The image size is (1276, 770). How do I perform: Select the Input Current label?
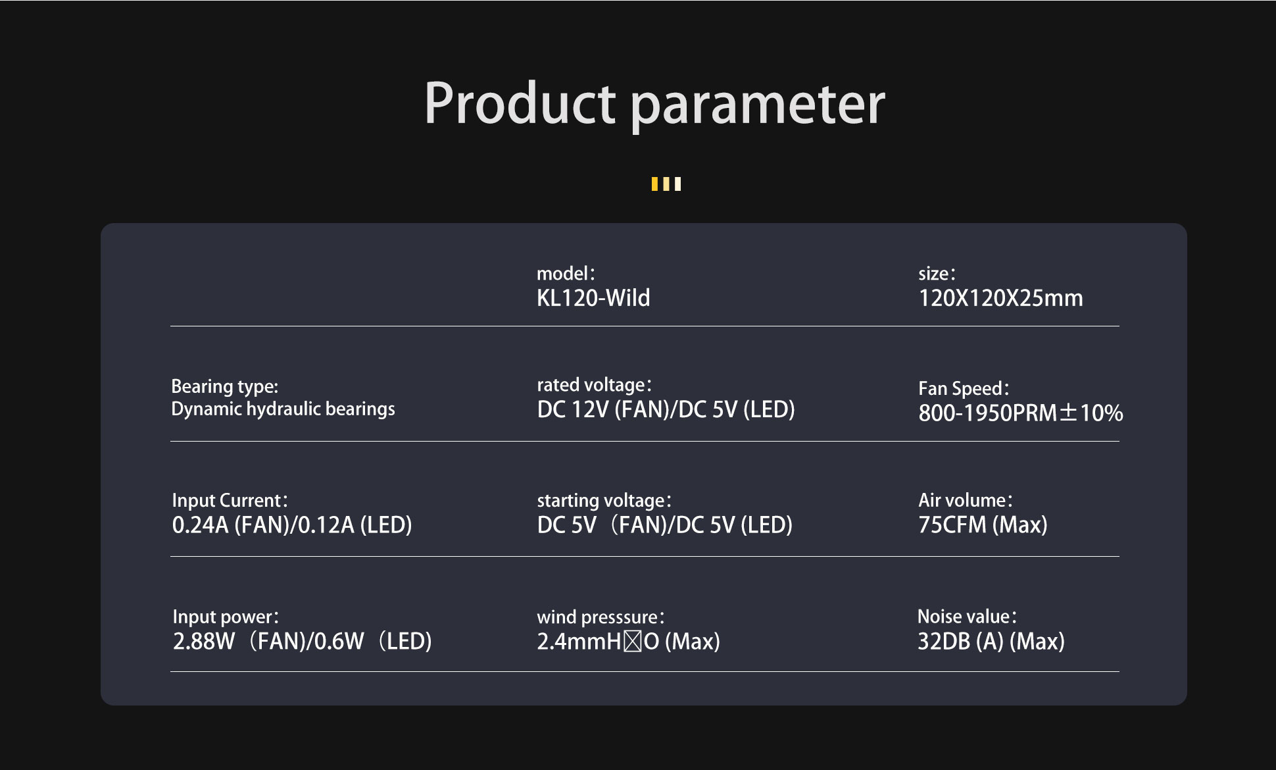230,500
